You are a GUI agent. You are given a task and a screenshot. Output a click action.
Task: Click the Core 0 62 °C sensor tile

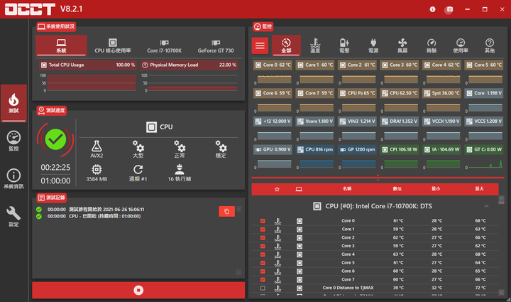[x=273, y=65]
